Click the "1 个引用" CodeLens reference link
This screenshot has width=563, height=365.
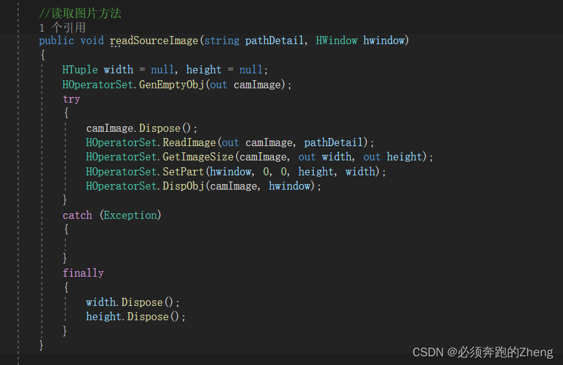tap(62, 27)
